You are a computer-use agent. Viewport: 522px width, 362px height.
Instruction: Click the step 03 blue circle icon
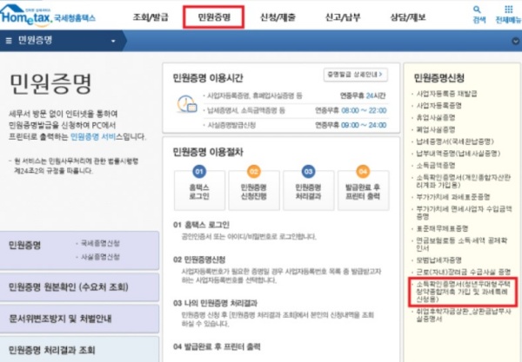pos(308,171)
